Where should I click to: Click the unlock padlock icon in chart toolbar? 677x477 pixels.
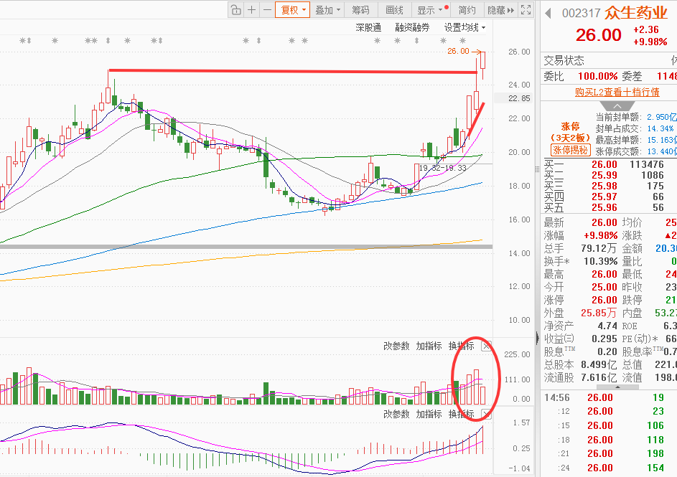235,10
